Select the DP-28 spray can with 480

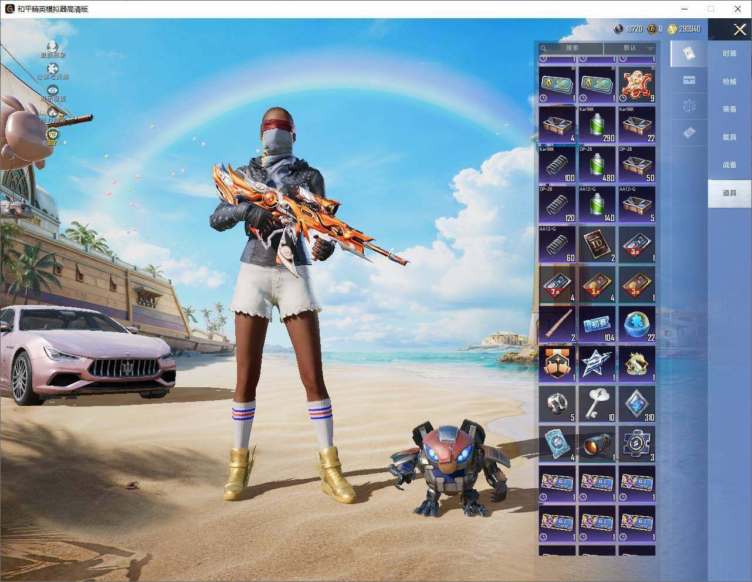597,164
